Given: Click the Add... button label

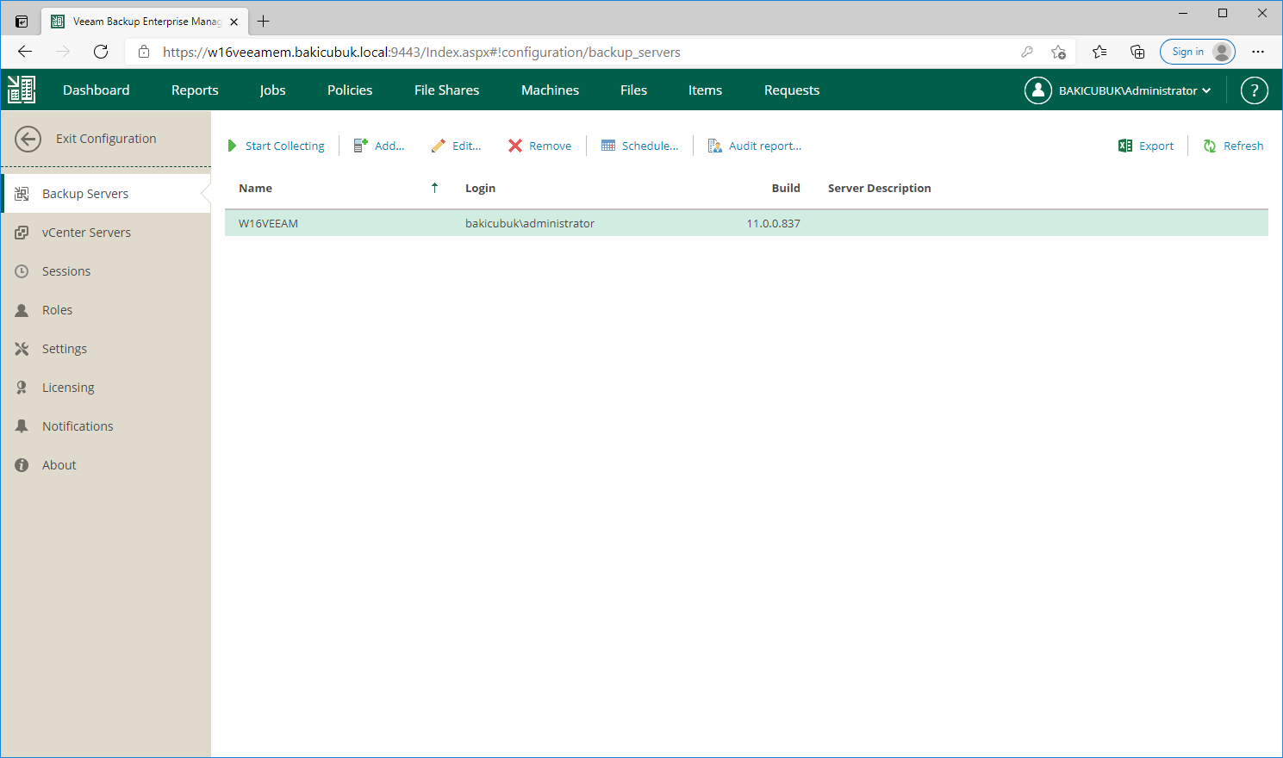Looking at the screenshot, I should pyautogui.click(x=389, y=146).
